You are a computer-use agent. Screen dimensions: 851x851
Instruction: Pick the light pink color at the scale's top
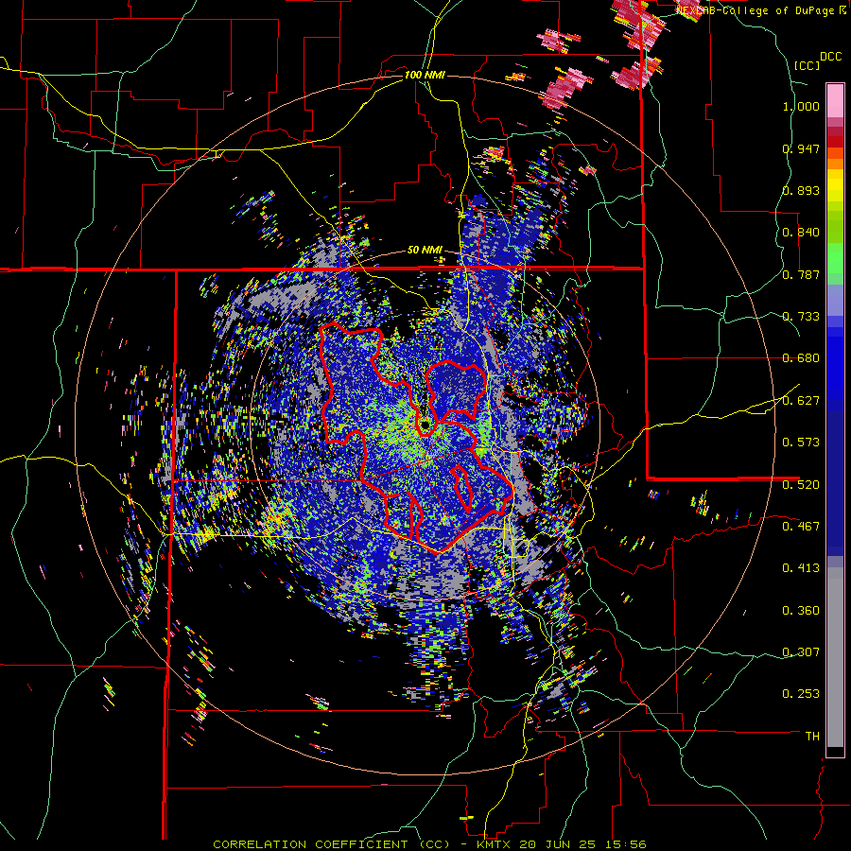835,100
